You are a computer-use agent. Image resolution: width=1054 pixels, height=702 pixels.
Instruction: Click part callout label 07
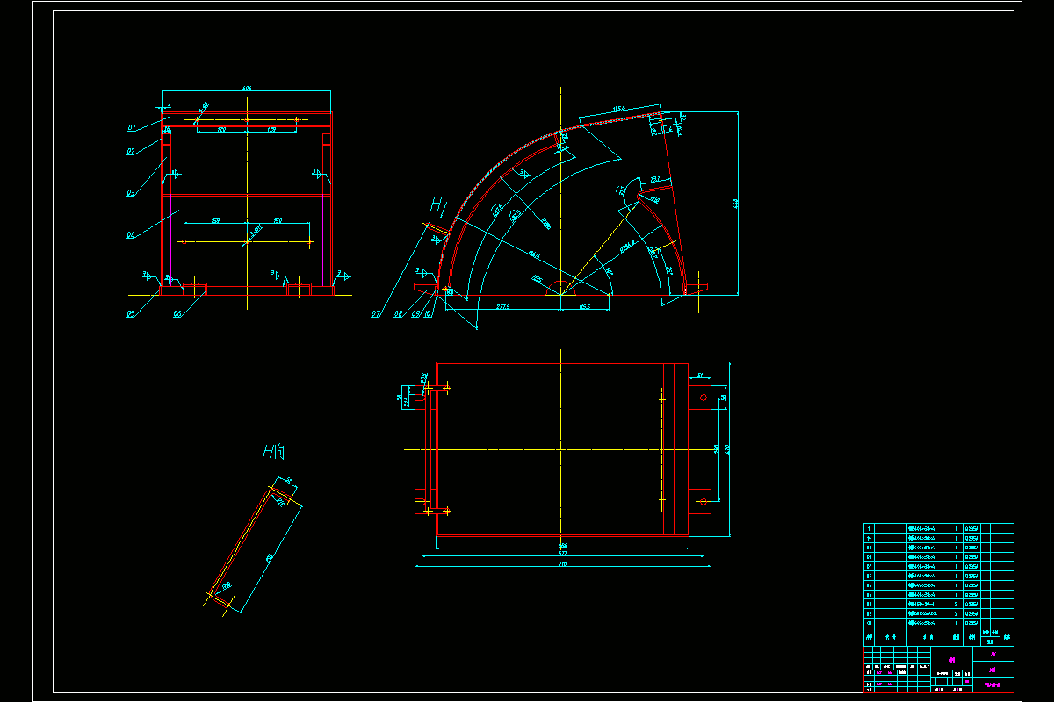coord(376,313)
